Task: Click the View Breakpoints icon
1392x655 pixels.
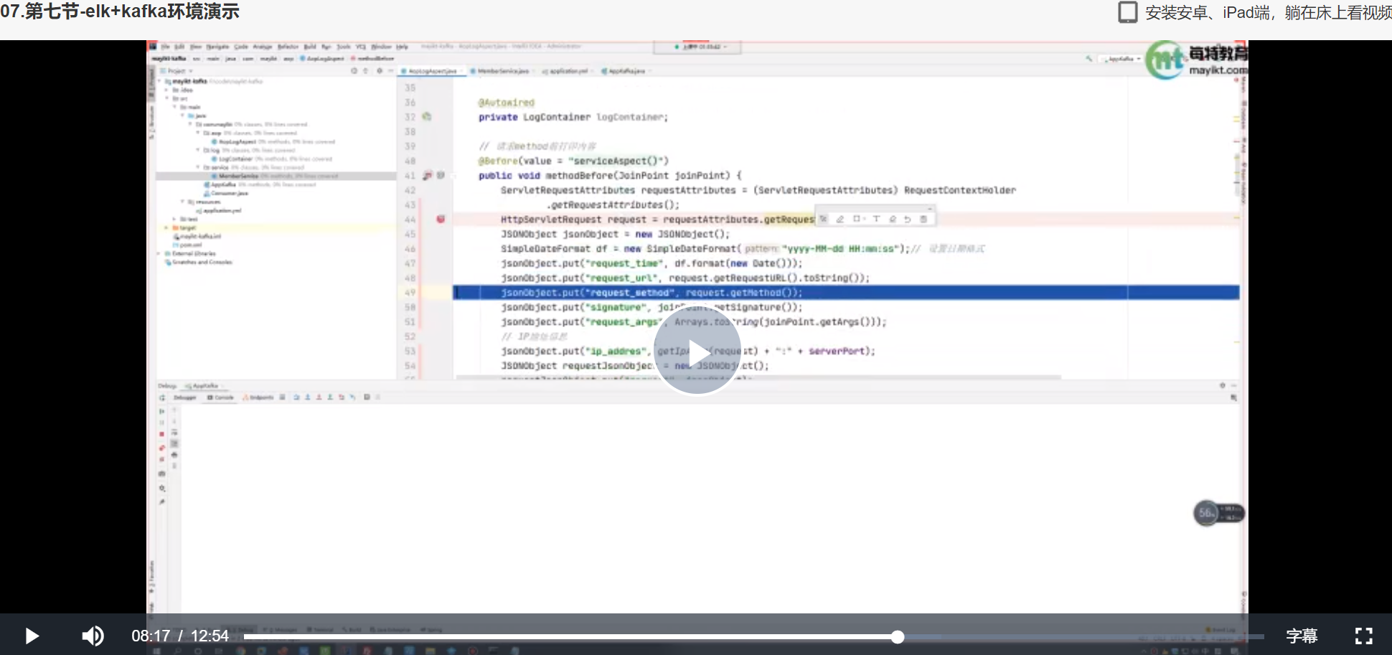Action: click(162, 448)
